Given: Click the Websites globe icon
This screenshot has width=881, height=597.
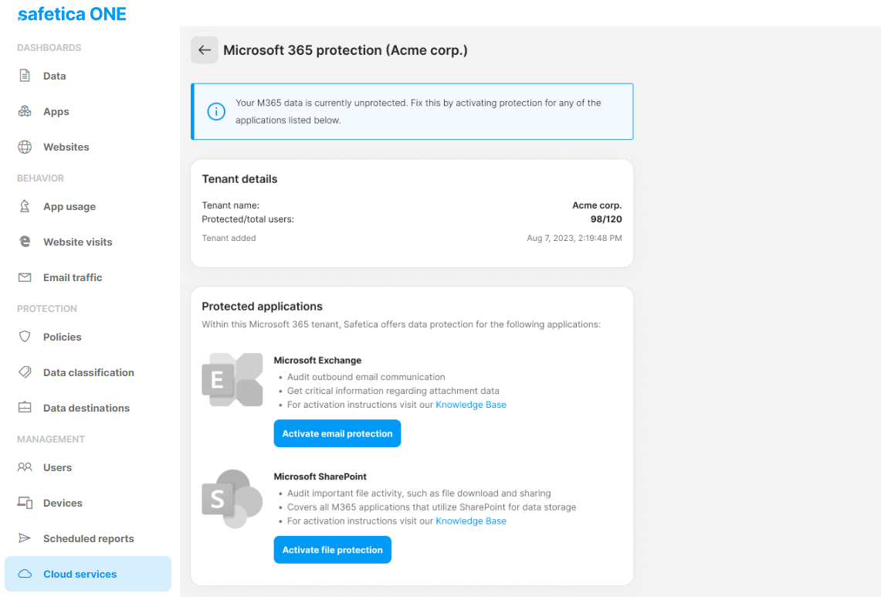Looking at the screenshot, I should click(x=26, y=147).
